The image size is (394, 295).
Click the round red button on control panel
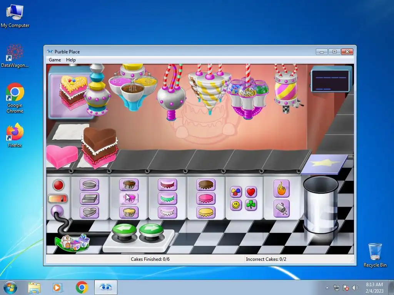tap(58, 185)
